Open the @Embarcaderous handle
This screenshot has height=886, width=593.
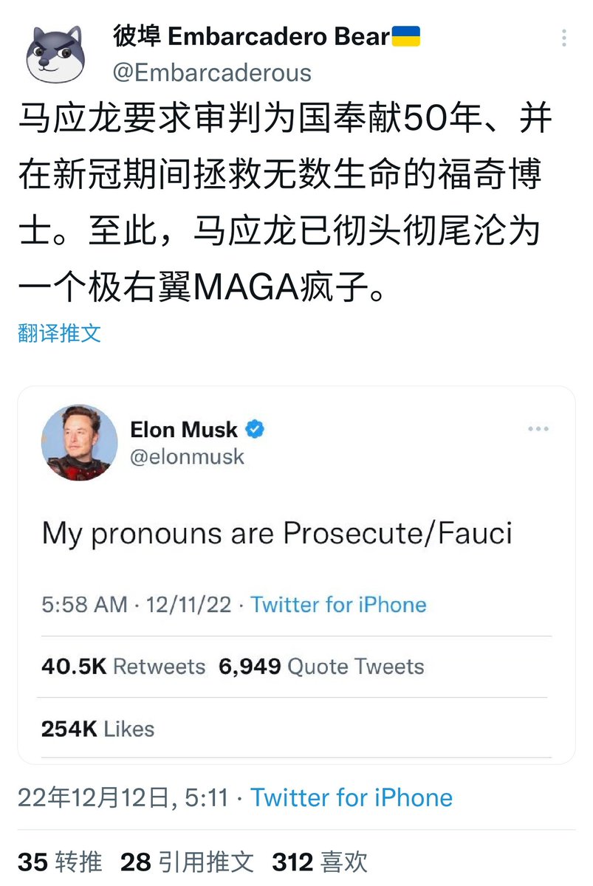(212, 72)
